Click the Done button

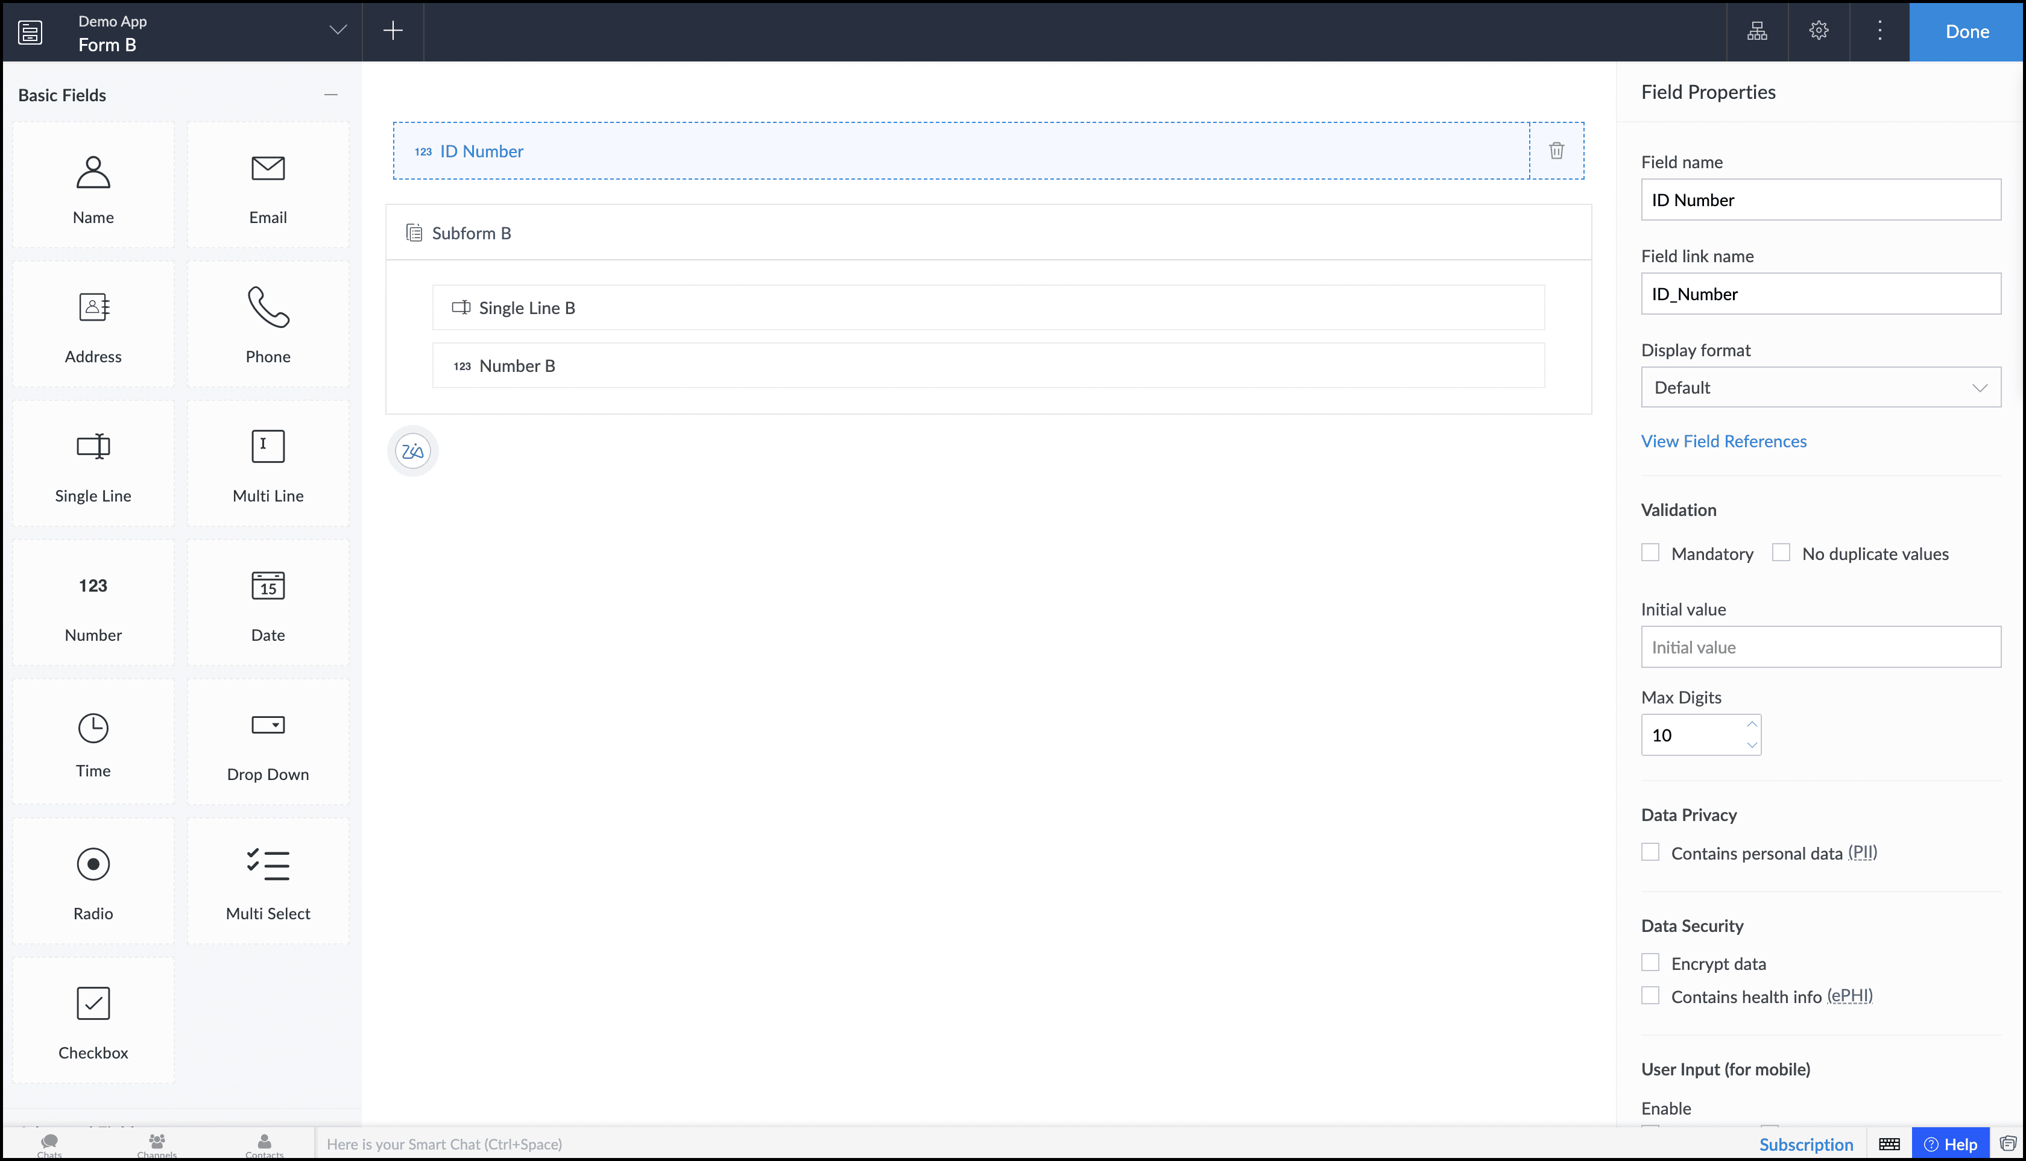[1966, 31]
